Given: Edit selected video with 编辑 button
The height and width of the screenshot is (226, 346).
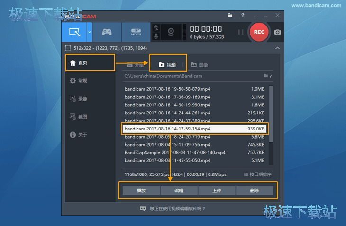Looking at the screenshot, I should (179, 191).
